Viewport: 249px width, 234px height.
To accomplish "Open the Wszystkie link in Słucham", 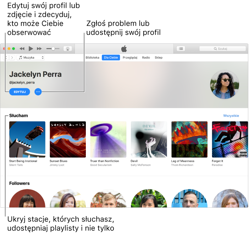I will pos(231,116).
